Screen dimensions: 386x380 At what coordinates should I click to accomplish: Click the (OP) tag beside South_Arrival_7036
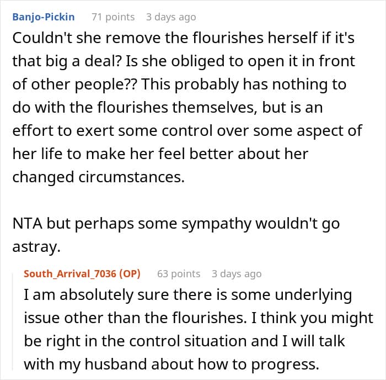click(130, 274)
